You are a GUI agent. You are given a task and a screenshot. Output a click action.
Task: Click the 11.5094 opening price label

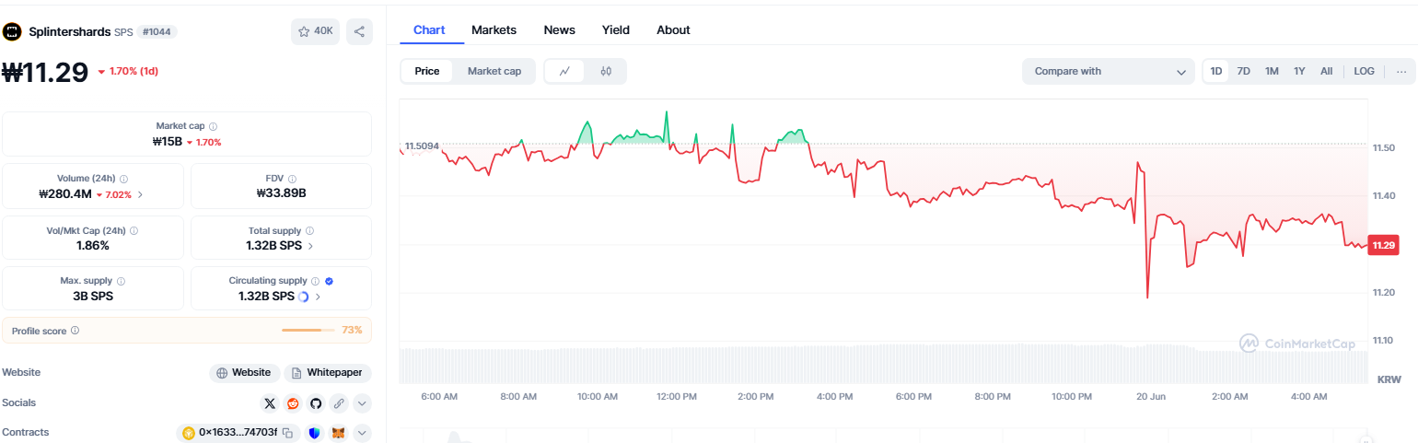(422, 146)
